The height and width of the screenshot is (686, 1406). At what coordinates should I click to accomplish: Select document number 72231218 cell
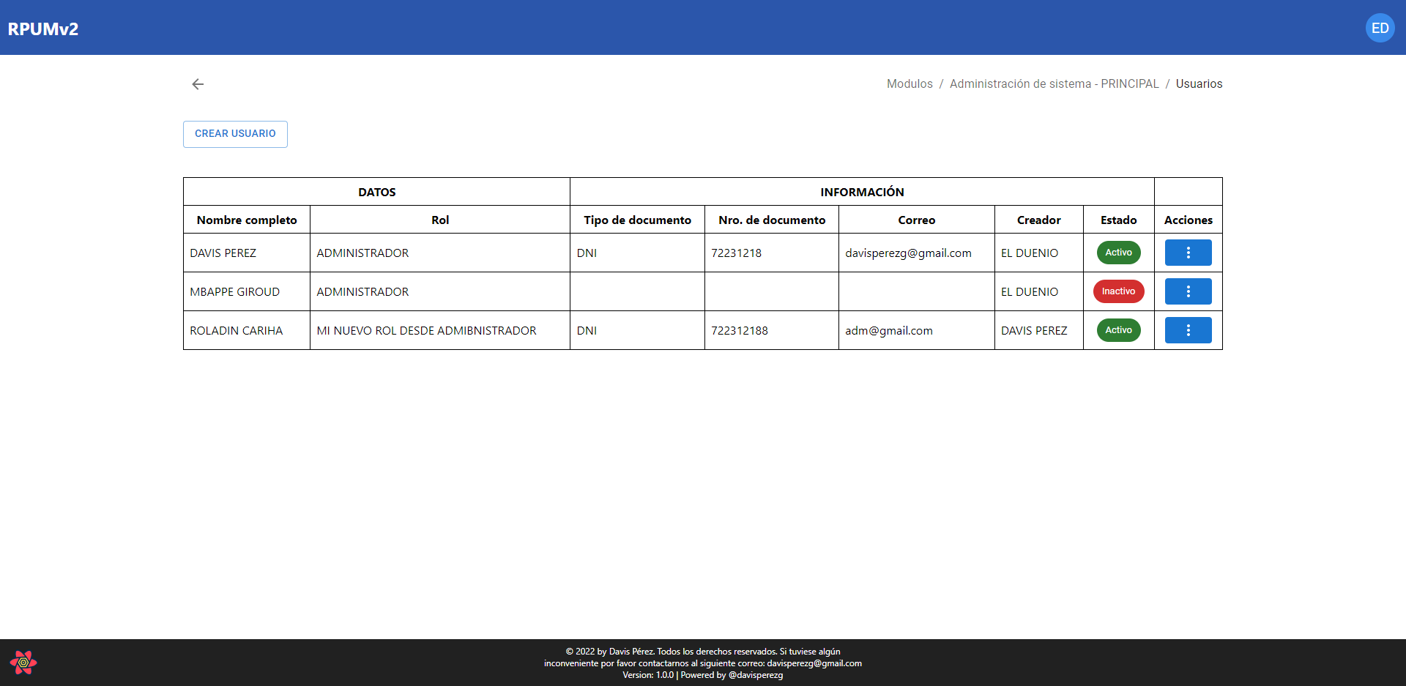tap(736, 253)
